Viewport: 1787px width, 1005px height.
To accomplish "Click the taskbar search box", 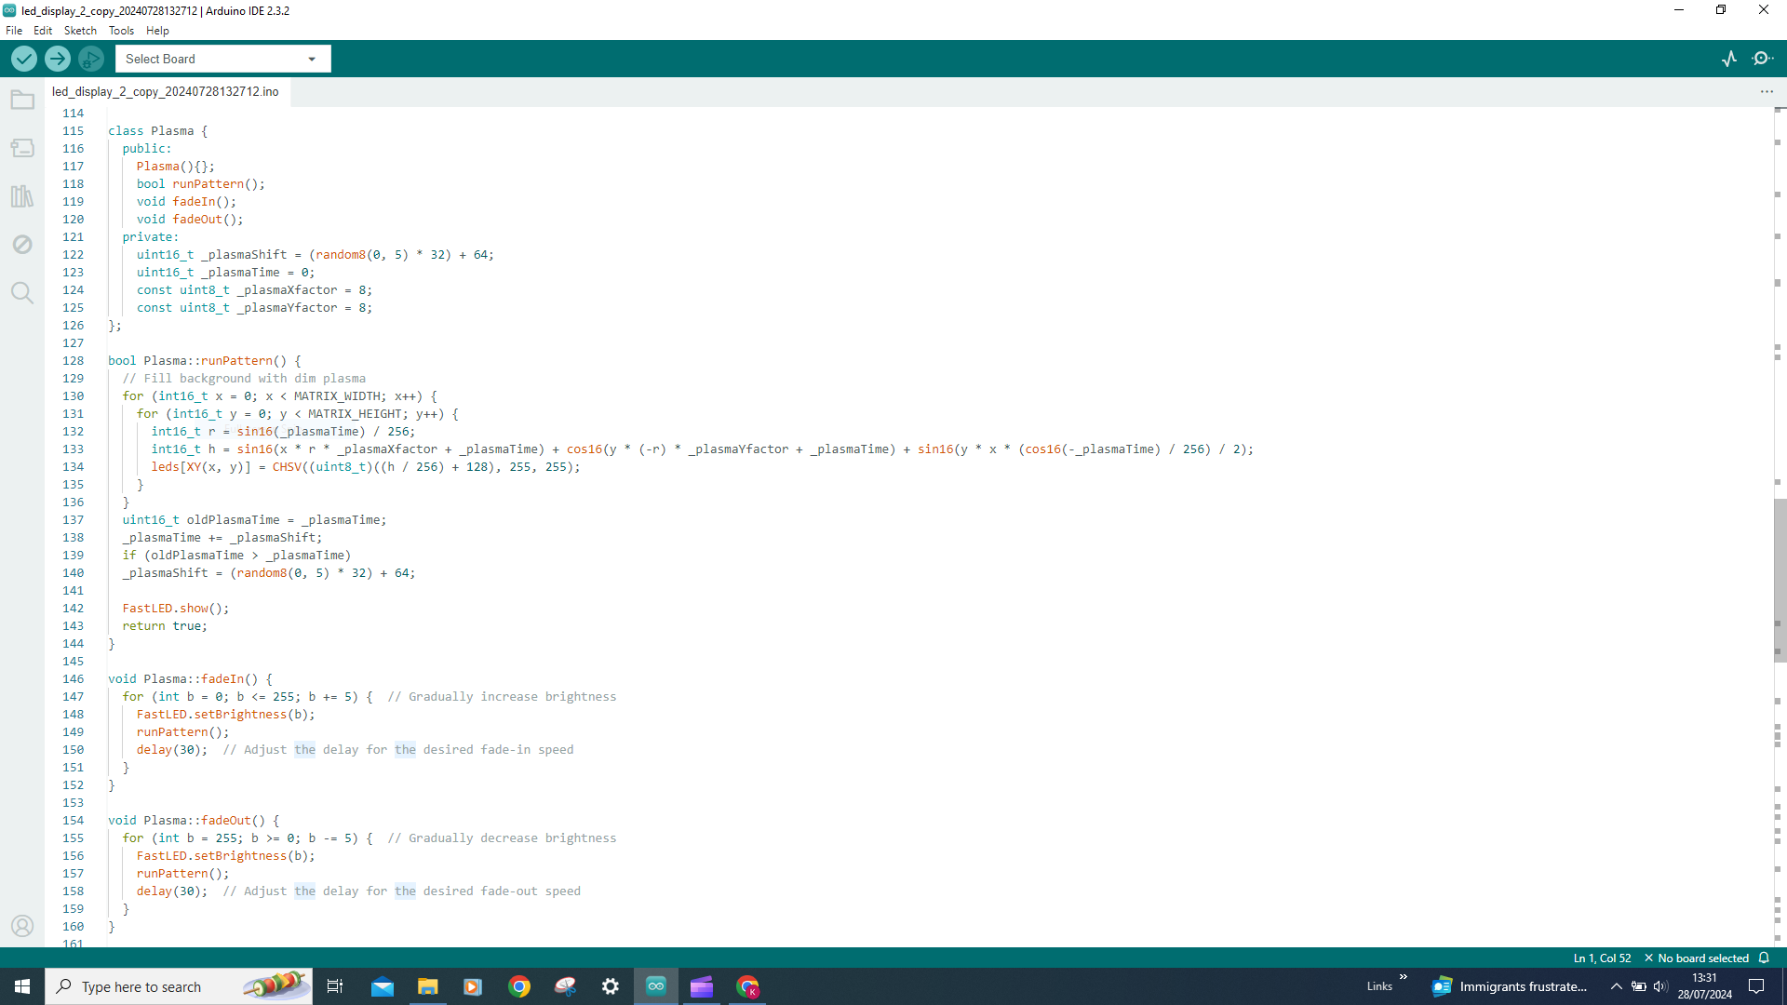I will pos(179,986).
